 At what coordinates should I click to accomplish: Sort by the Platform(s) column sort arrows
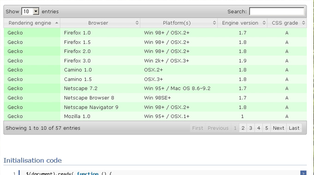(214, 23)
